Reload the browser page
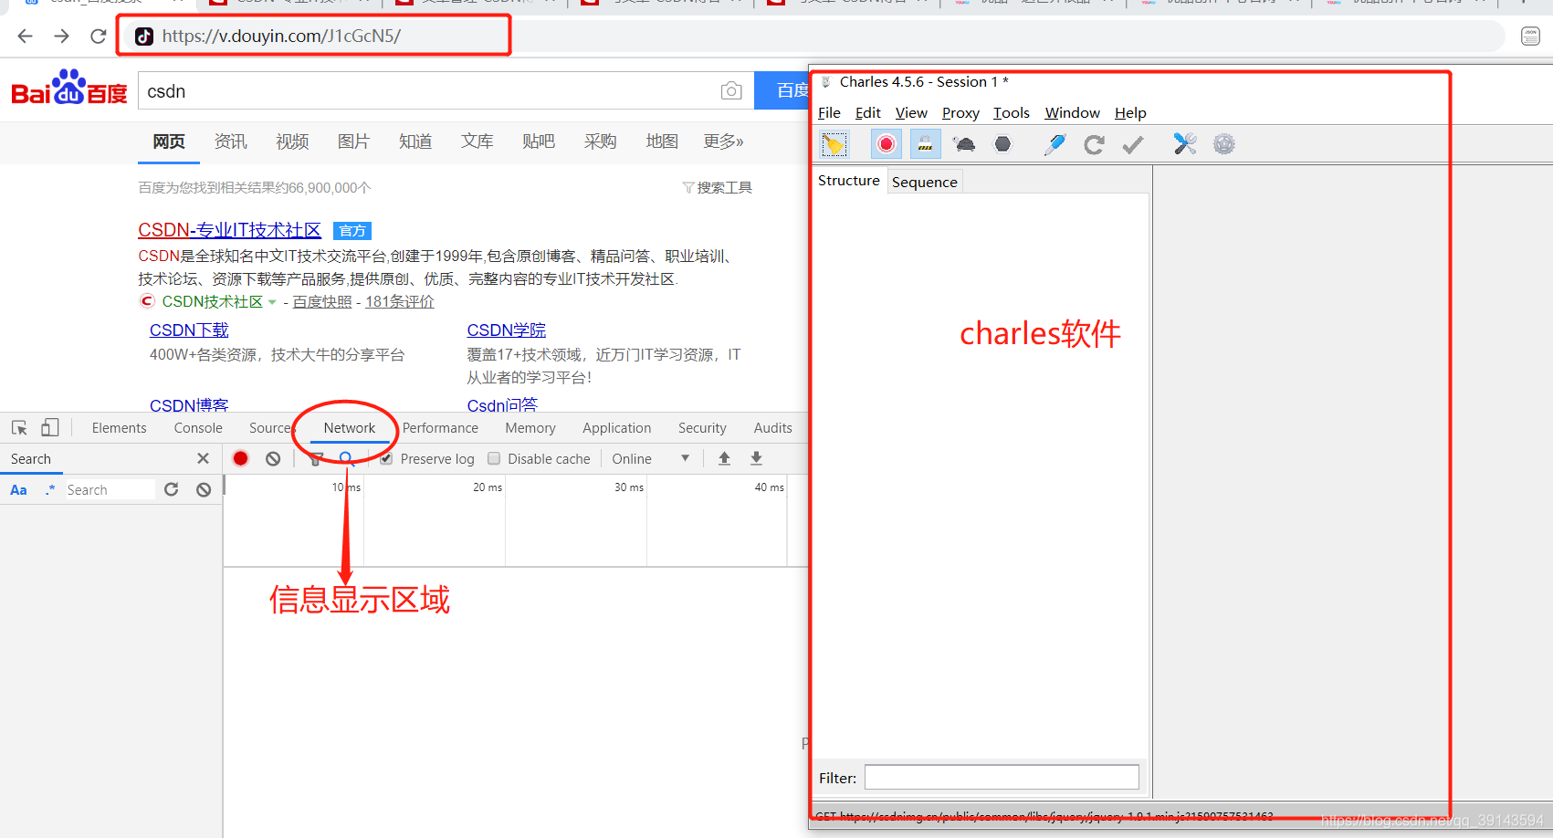The width and height of the screenshot is (1553, 838). tap(98, 36)
